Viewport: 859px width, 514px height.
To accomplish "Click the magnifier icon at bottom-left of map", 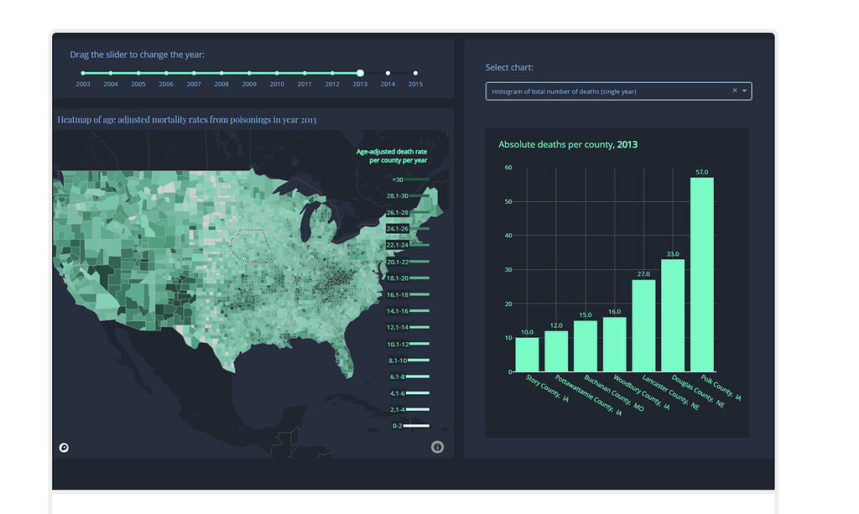I will (63, 447).
